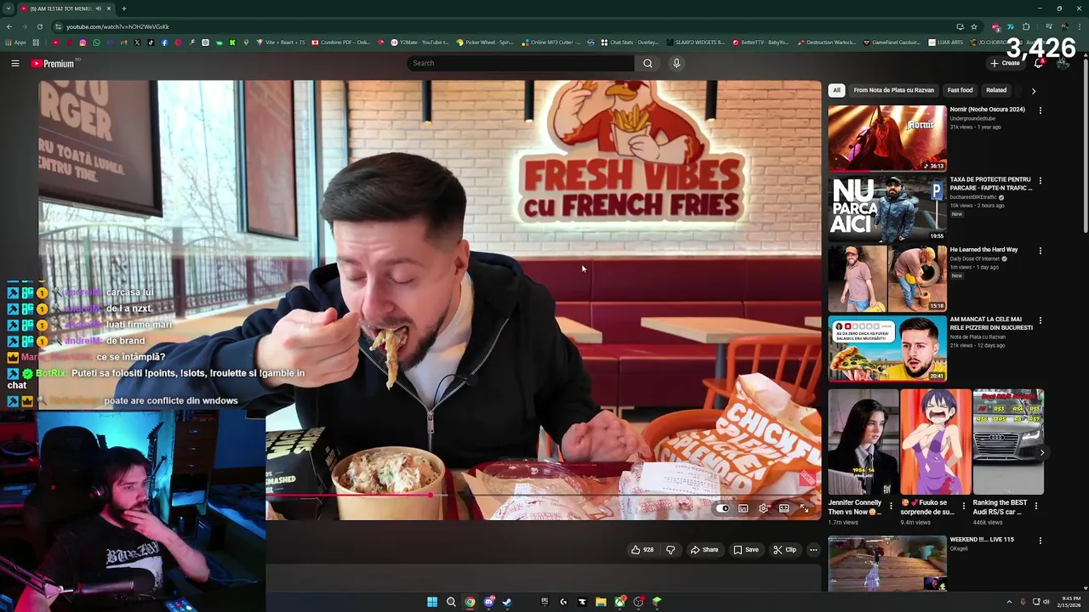Open the tab search dropdown arrow
Screen dimensions: 1089x612
coord(9,8)
